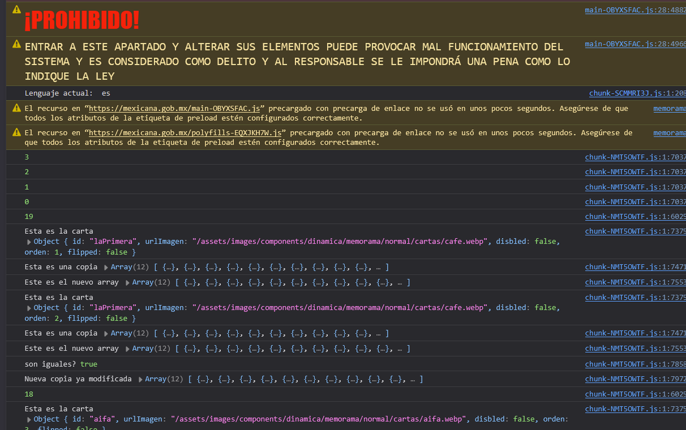The image size is (686, 430).
Task: Open the chunk-NMT5OWTF.js link on the row logging 2
Action: pos(635,172)
